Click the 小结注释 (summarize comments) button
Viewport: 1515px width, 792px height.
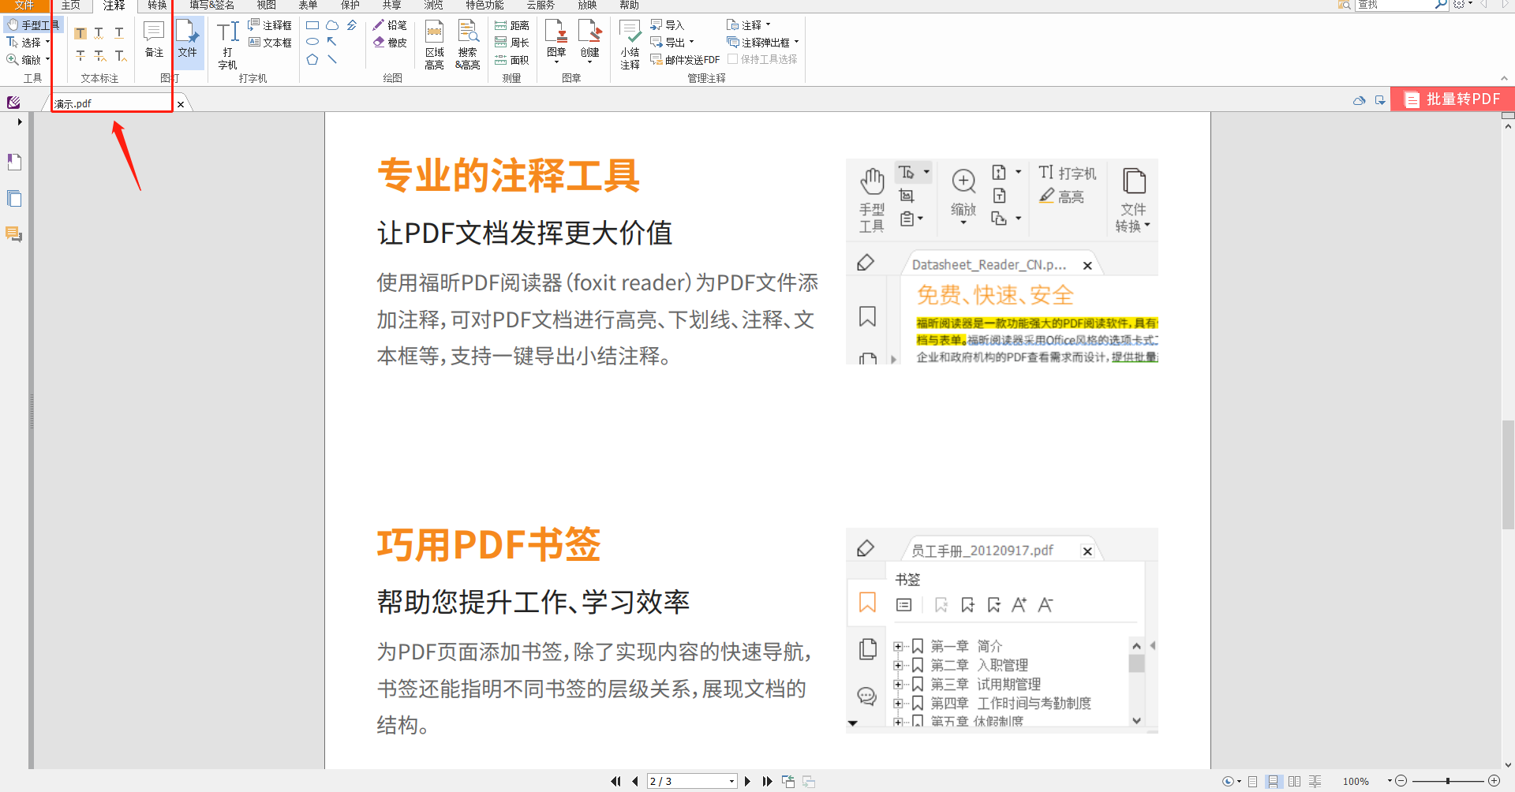(630, 41)
